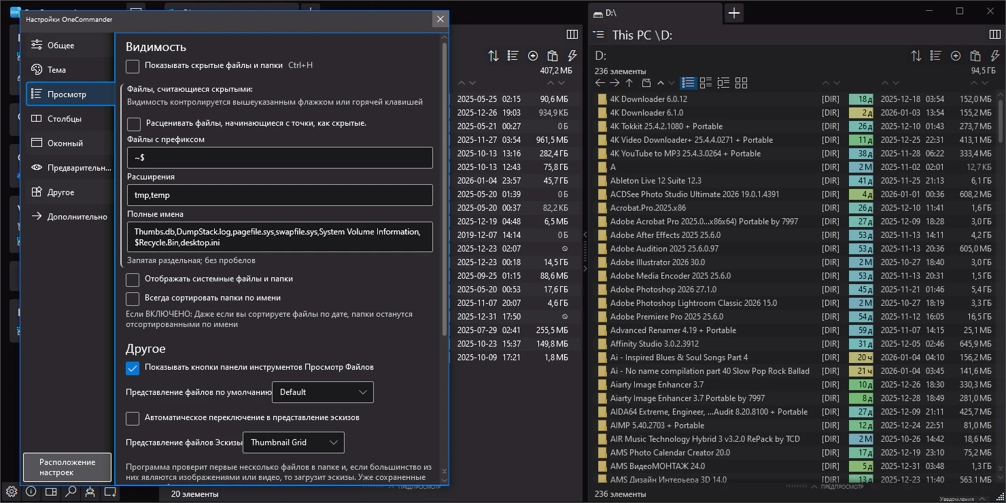Click the search magnifier icon in bottom bar
The width and height of the screenshot is (1006, 503).
(71, 492)
